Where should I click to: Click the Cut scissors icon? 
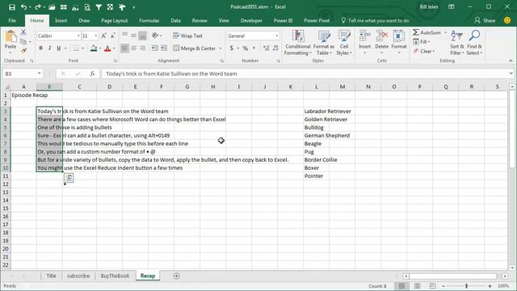23,32
